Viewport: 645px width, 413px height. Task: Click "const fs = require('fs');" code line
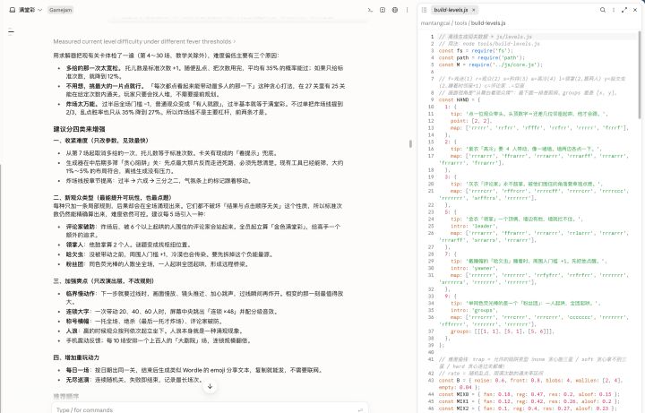coord(476,50)
